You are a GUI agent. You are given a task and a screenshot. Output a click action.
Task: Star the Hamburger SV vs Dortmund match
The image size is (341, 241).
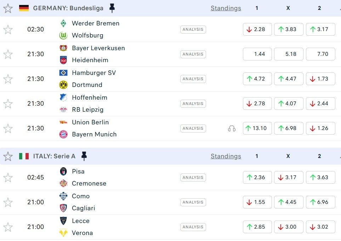click(8, 79)
